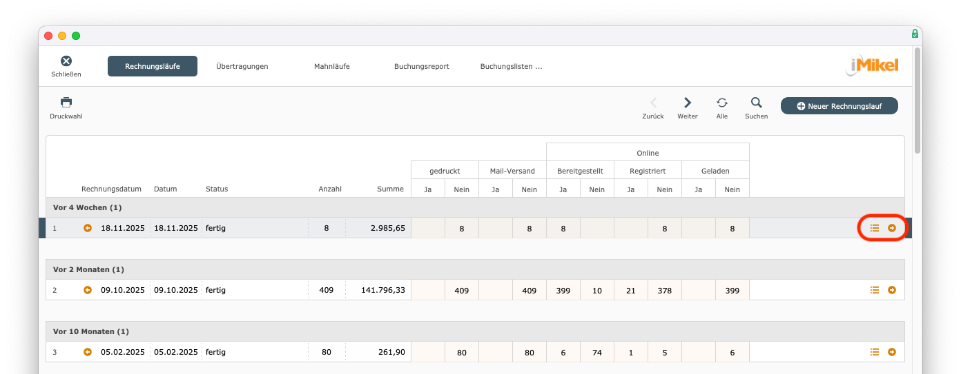
Task: Click the Schließen close icon
Action: point(66,62)
